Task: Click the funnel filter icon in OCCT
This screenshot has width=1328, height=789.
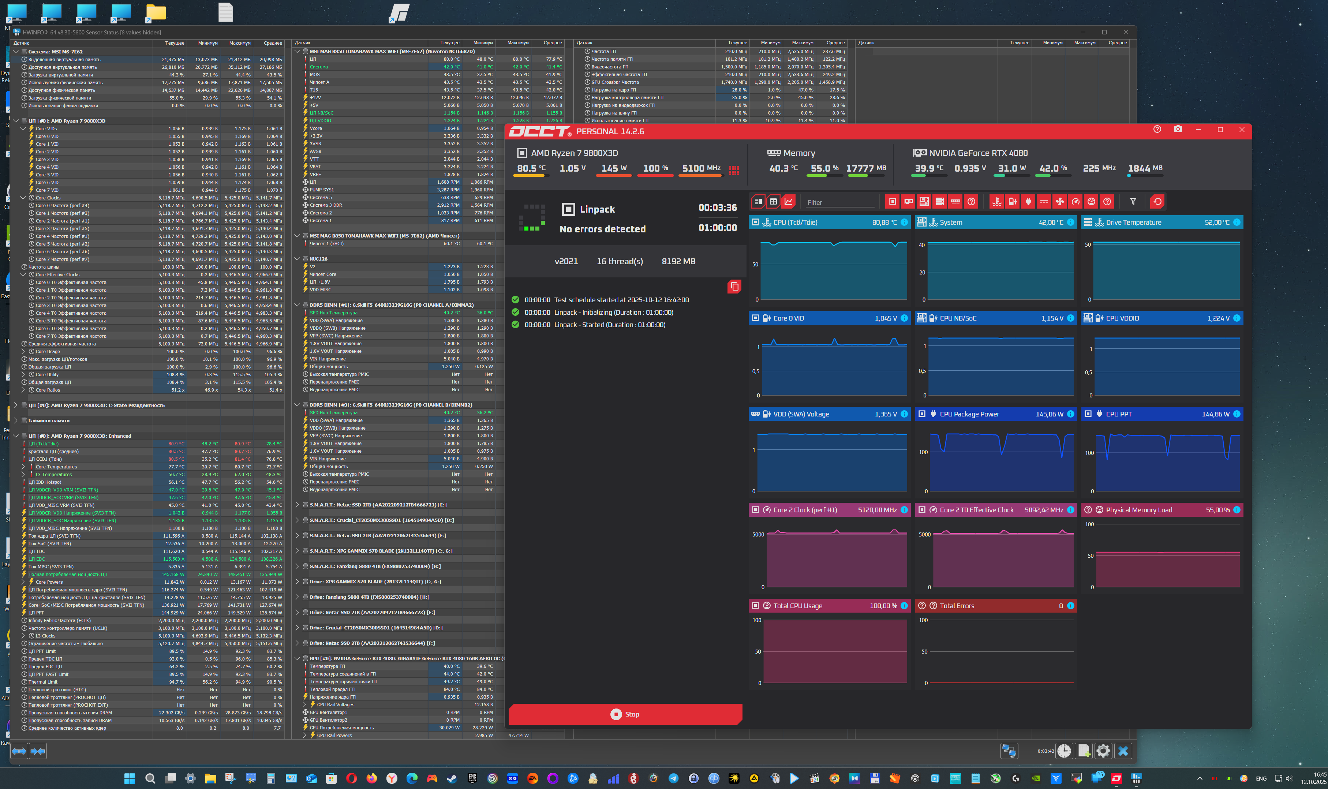Action: pyautogui.click(x=1133, y=202)
